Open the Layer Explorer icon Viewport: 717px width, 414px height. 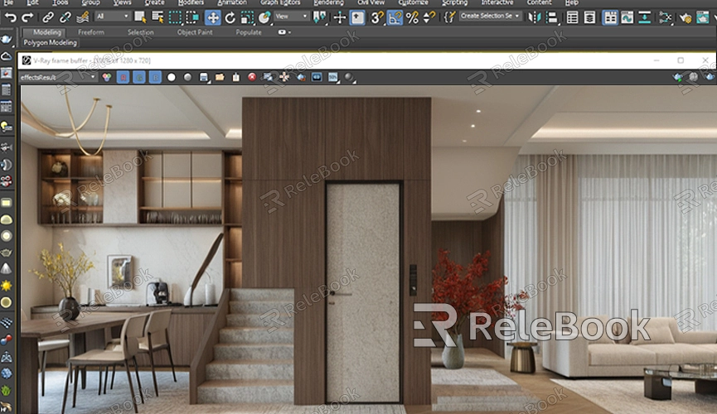coord(590,18)
